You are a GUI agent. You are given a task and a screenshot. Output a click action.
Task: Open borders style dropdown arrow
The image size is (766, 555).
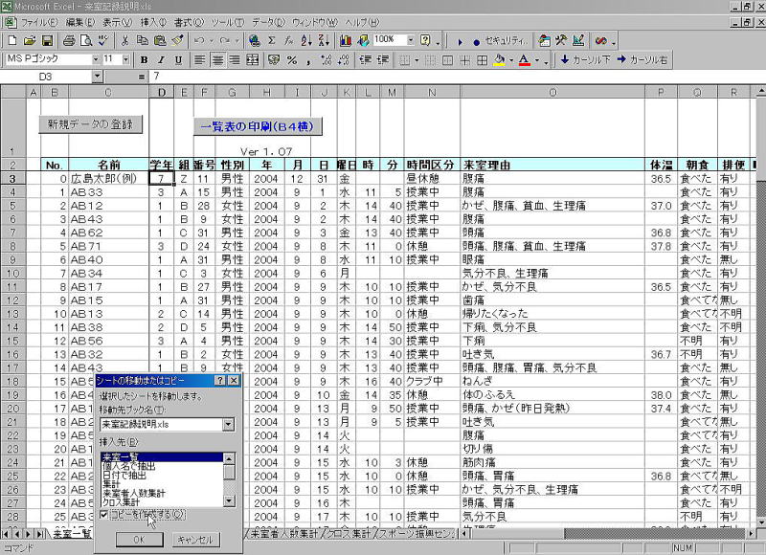[x=417, y=60]
